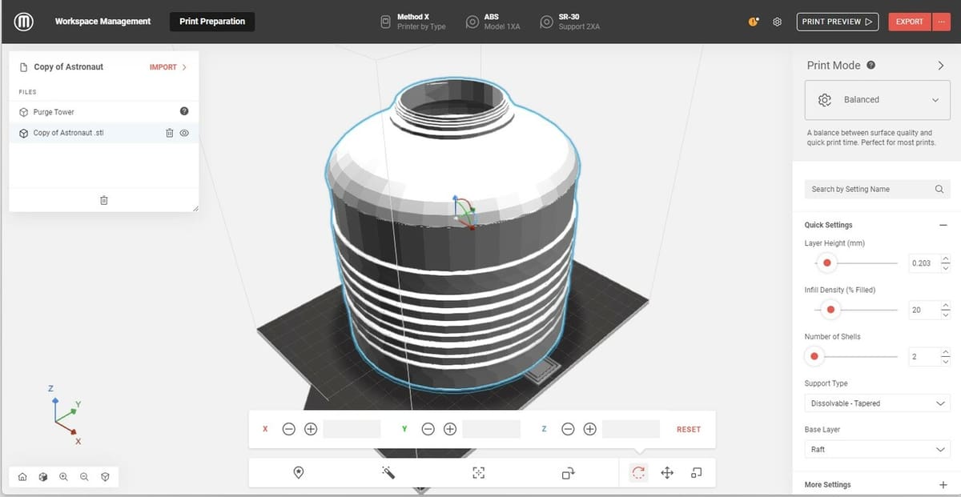
Task: Open the export more-options ellipsis
Action: [940, 22]
